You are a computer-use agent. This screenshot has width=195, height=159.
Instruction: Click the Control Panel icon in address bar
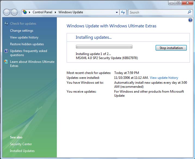point(25,12)
